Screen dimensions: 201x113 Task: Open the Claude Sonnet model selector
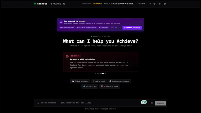pos(122,4)
